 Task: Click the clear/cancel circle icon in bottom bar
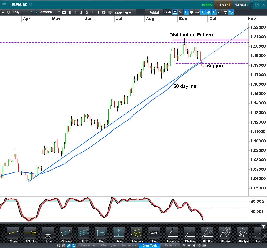(x=64, y=245)
